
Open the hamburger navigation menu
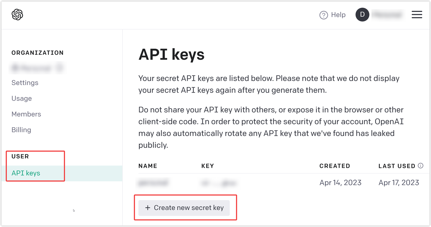pyautogui.click(x=417, y=14)
